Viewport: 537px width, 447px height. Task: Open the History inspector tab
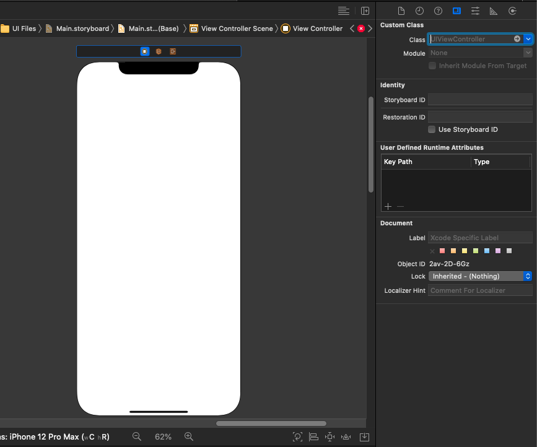(419, 11)
